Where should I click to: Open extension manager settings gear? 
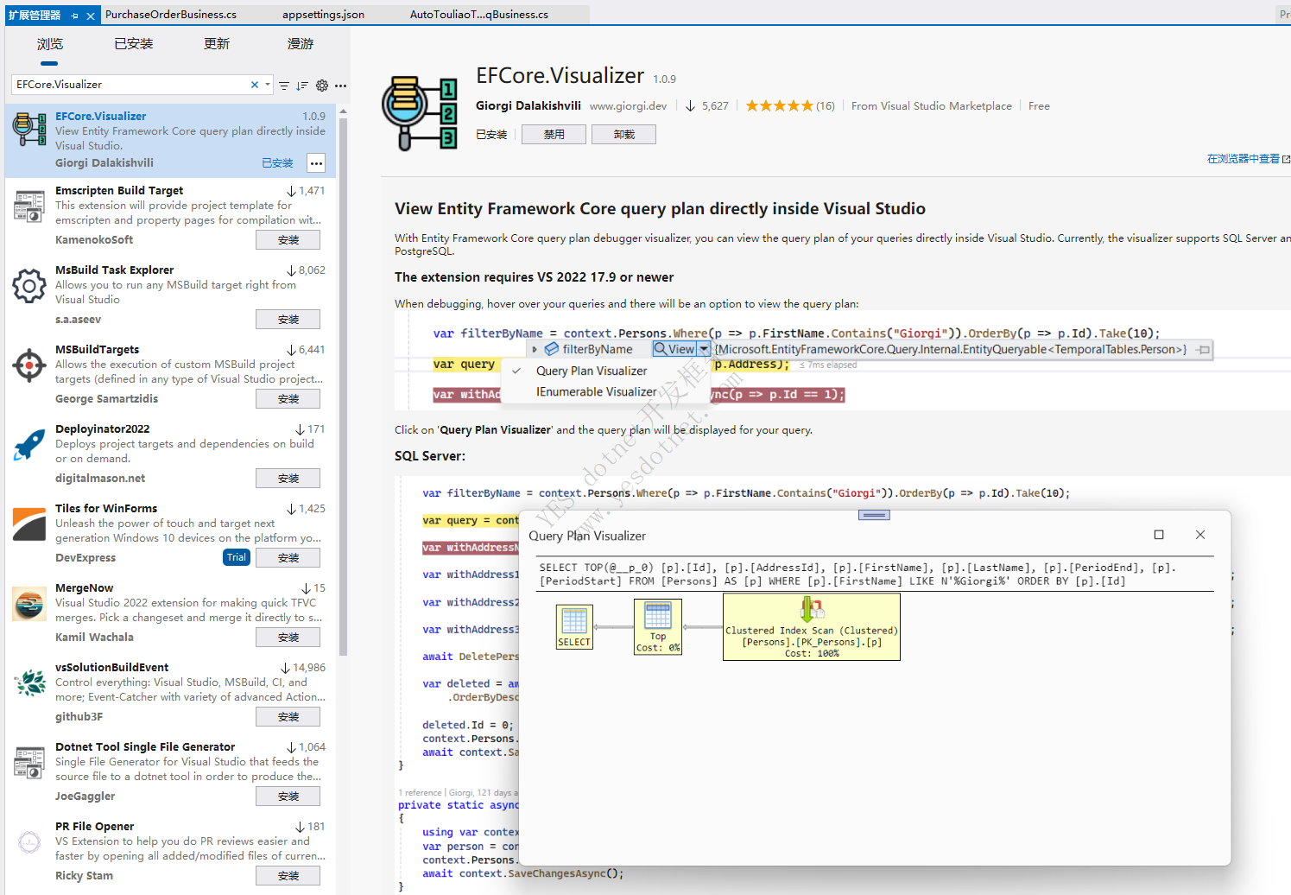pos(322,86)
